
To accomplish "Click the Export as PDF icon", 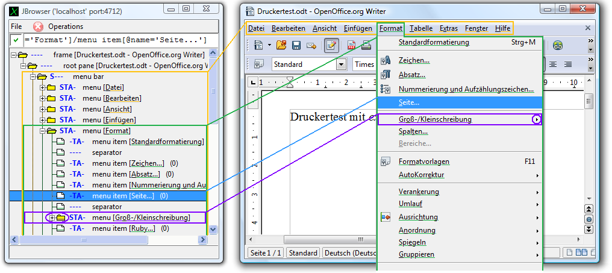I will 352,45.
